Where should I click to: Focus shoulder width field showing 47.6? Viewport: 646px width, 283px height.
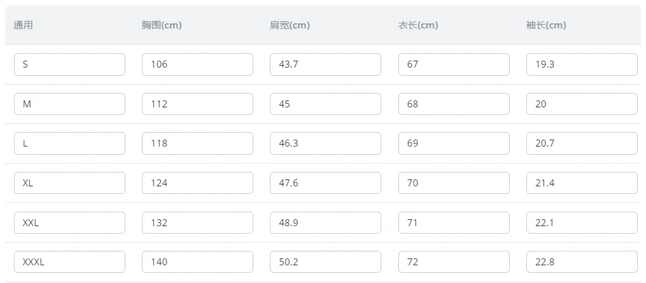point(326,183)
